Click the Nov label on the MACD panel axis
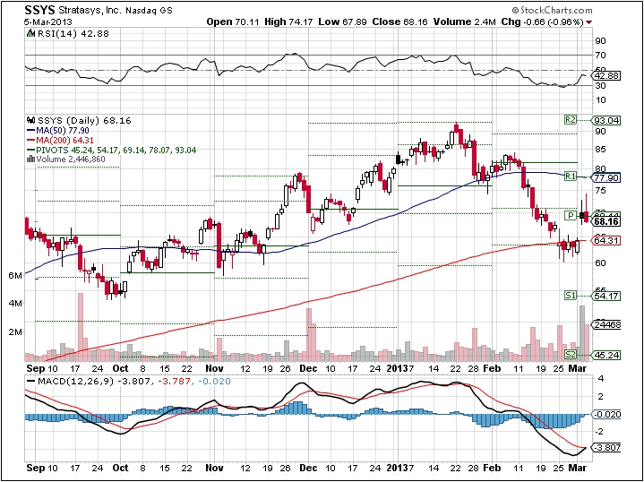Image resolution: width=644 pixels, height=482 pixels. [214, 468]
